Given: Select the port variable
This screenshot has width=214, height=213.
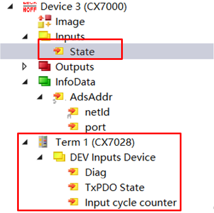Looking at the screenshot, I should coord(95,127).
